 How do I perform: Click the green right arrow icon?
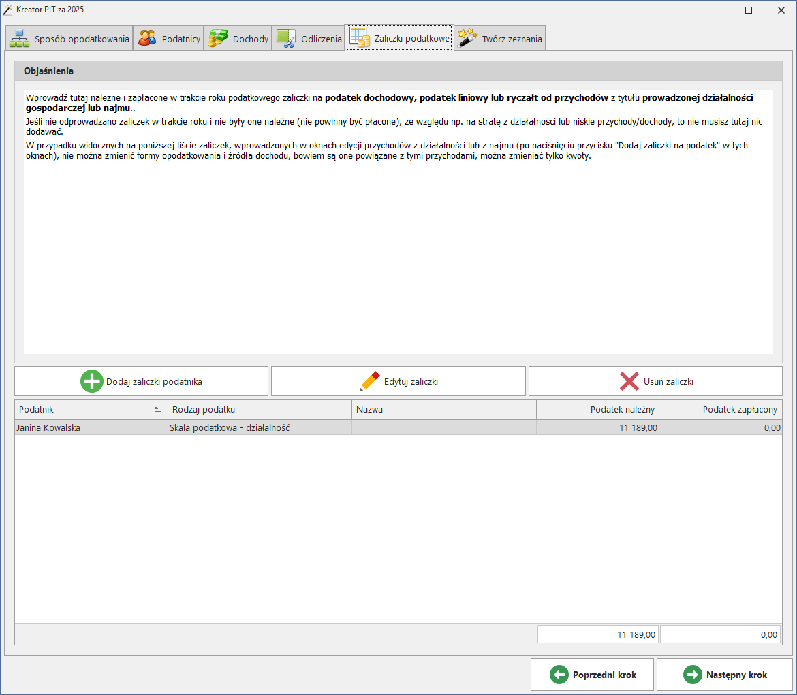tap(692, 675)
